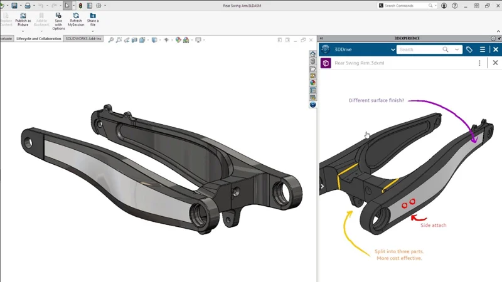
Task: Switch to the SOLIDWORKS Add-Ins tab
Action: (x=84, y=39)
